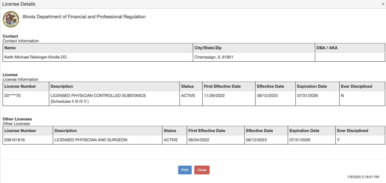This screenshot has height=183, width=386.
Task: Click the Licensed Physician Controlled Substance description
Action: (98, 98)
